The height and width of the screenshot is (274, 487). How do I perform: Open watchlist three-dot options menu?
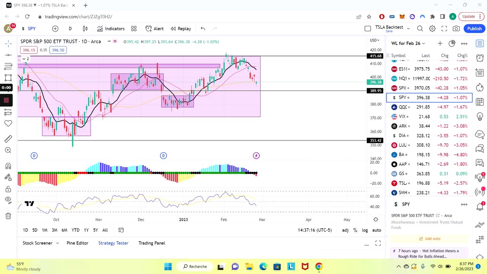click(x=464, y=43)
